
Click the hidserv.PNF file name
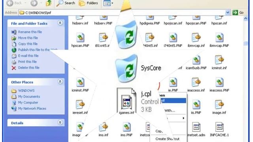(103, 23)
